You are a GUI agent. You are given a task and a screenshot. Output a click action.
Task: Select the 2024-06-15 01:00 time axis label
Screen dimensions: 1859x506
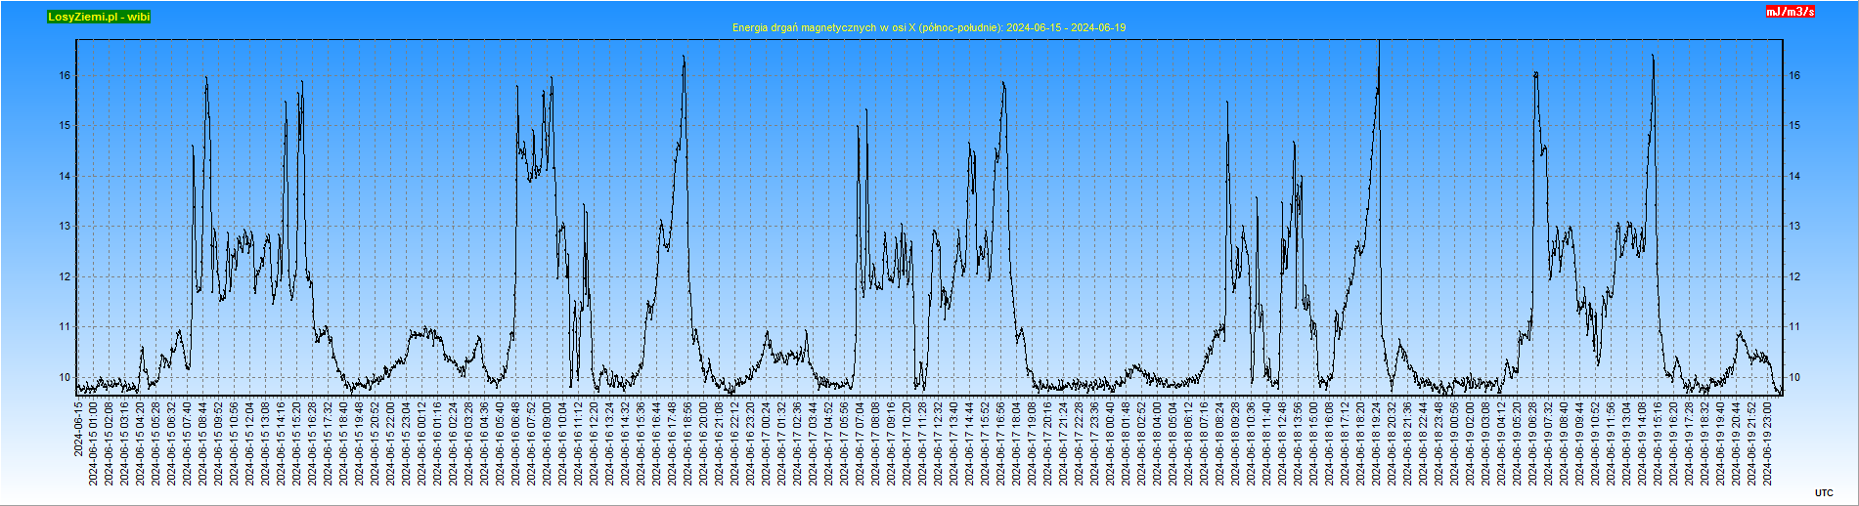click(94, 443)
